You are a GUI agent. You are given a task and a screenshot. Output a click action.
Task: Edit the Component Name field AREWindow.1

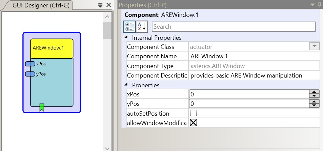coord(254,56)
